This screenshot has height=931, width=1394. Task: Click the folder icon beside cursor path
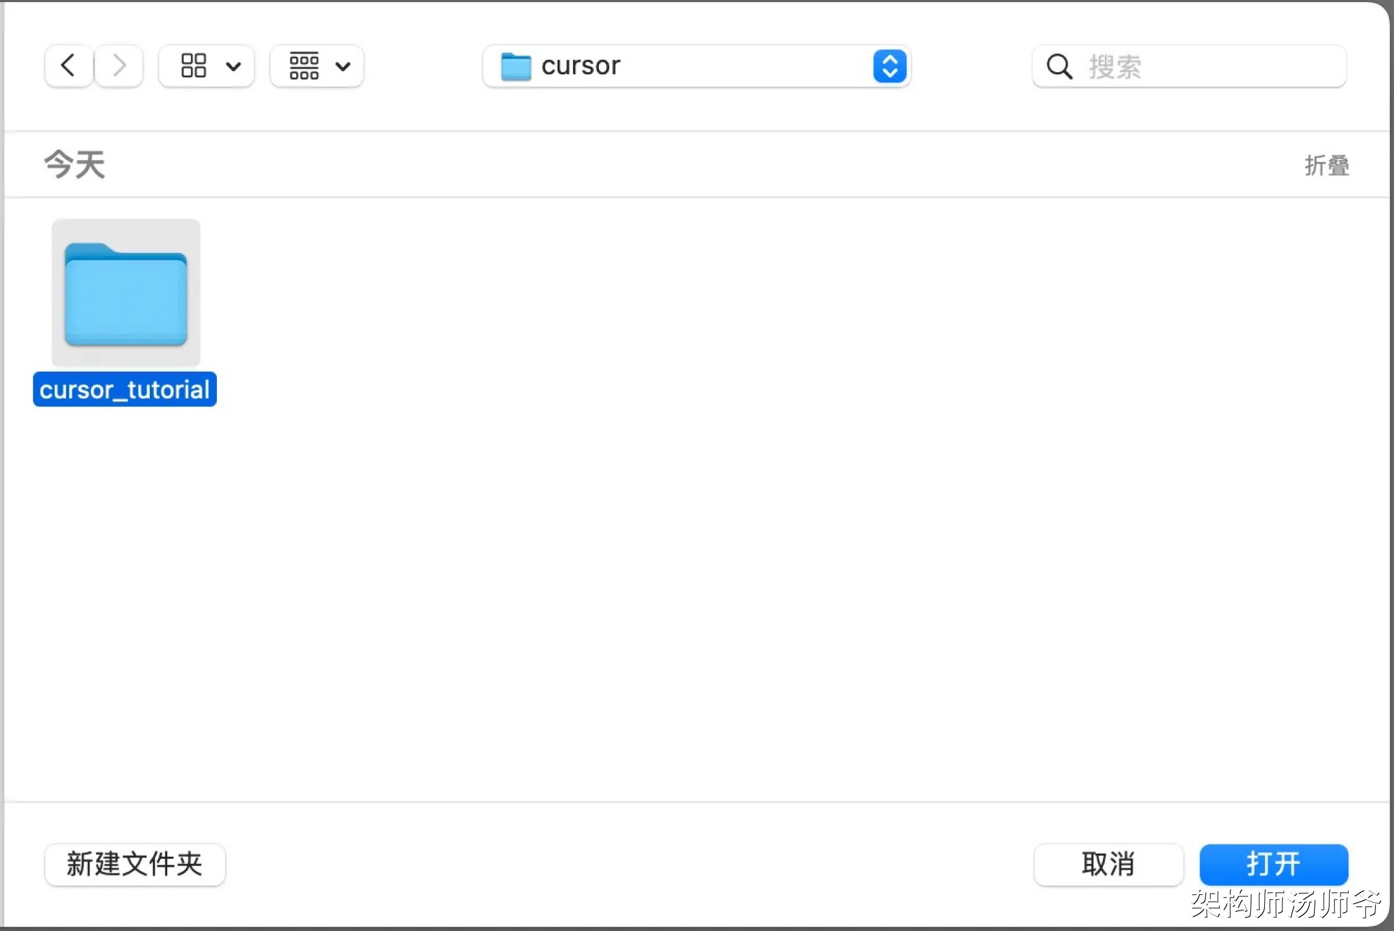click(x=516, y=66)
